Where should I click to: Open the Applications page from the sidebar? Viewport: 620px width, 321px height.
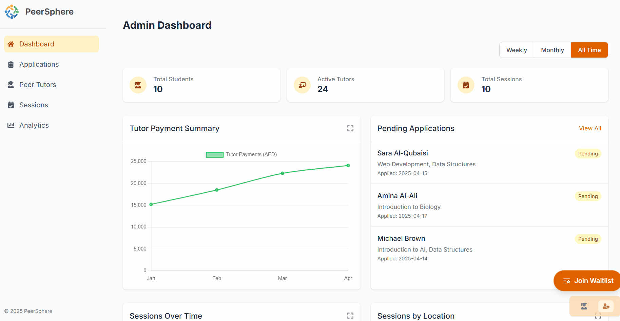[x=39, y=64]
